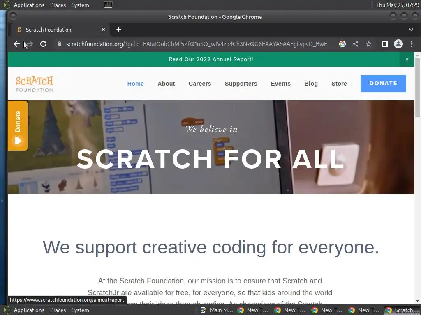Click the forward navigation arrow
This screenshot has width=421, height=315.
30,44
